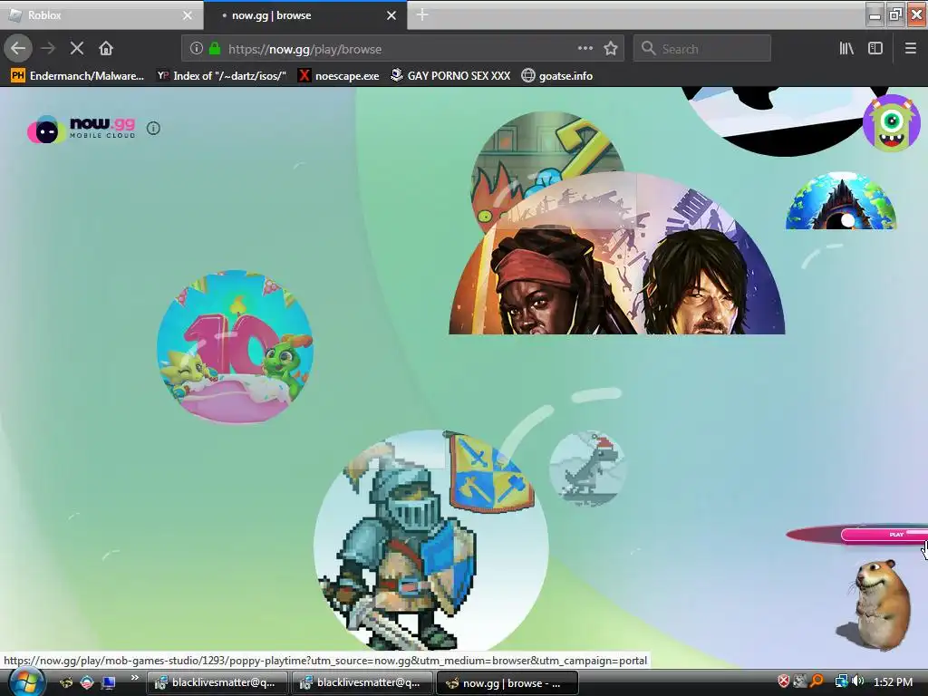Open the goatse.info bookmark
Viewport: 928px width, 696px height.
557,76
